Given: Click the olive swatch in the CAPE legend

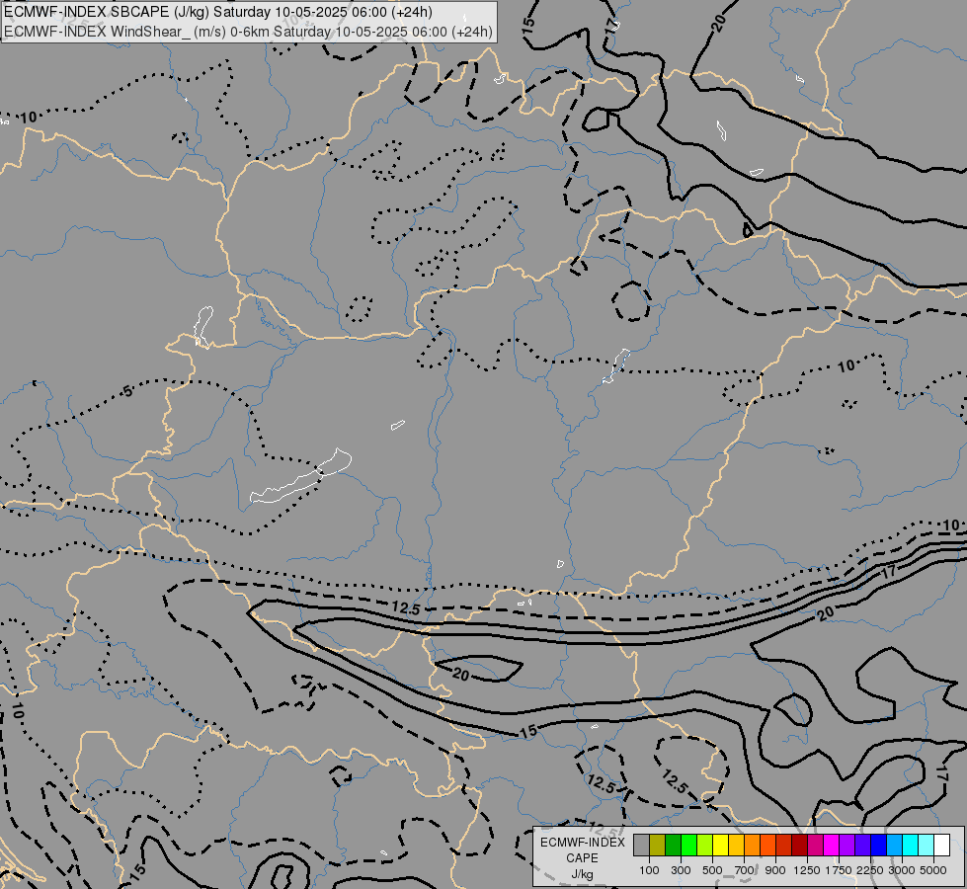Looking at the screenshot, I should (658, 846).
